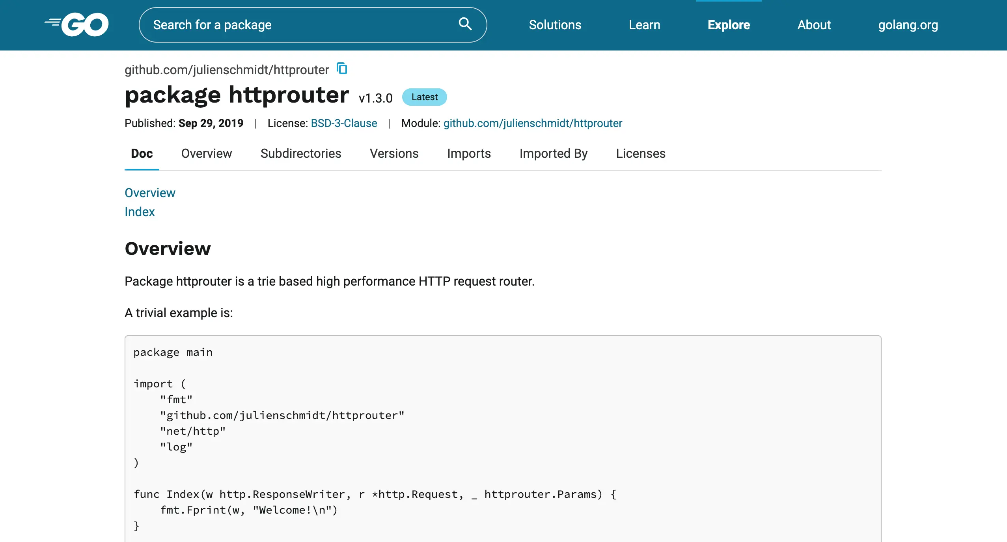Viewport: 1007px width, 542px height.
Task: Open the Subdirectories tab
Action: pos(300,153)
